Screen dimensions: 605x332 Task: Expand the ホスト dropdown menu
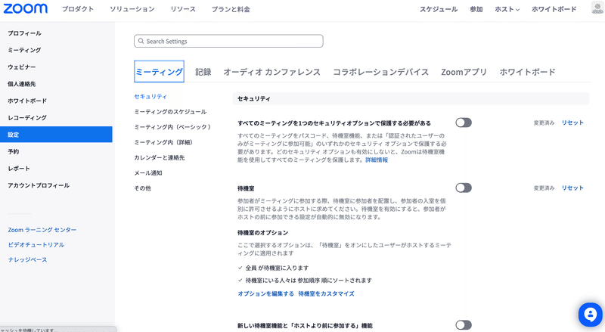507,9
